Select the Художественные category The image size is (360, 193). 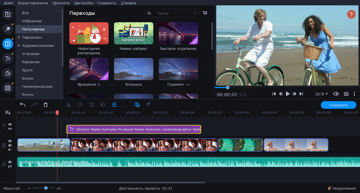pyautogui.click(x=39, y=46)
